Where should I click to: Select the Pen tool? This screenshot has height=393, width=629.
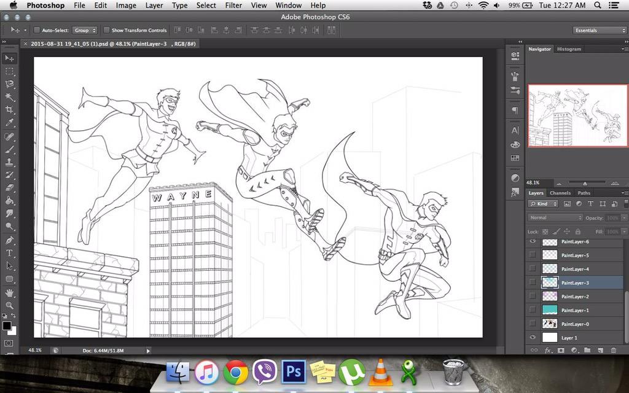(9, 240)
